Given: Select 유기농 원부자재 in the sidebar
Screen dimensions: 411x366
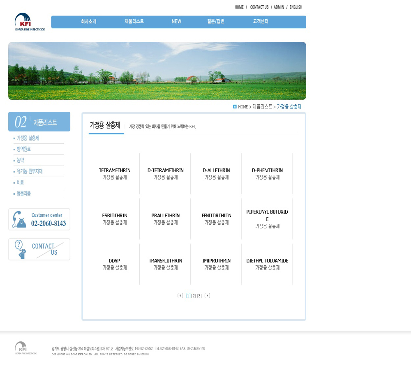Looking at the screenshot, I should click(30, 171).
